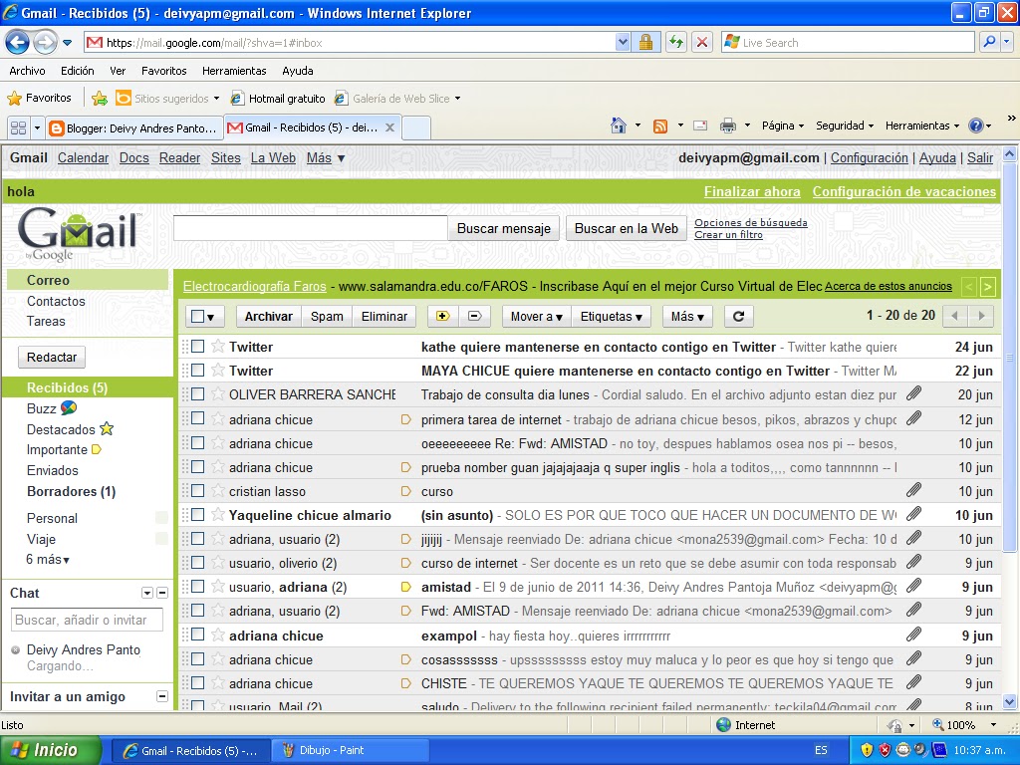This screenshot has width=1020, height=765.
Task: Open the Enviados folder
Action: [x=52, y=470]
